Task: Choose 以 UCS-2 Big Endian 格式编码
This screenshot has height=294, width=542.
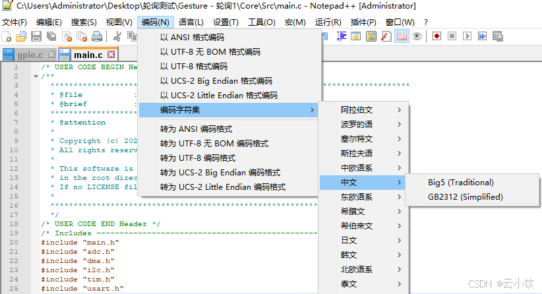Action: (x=228, y=81)
